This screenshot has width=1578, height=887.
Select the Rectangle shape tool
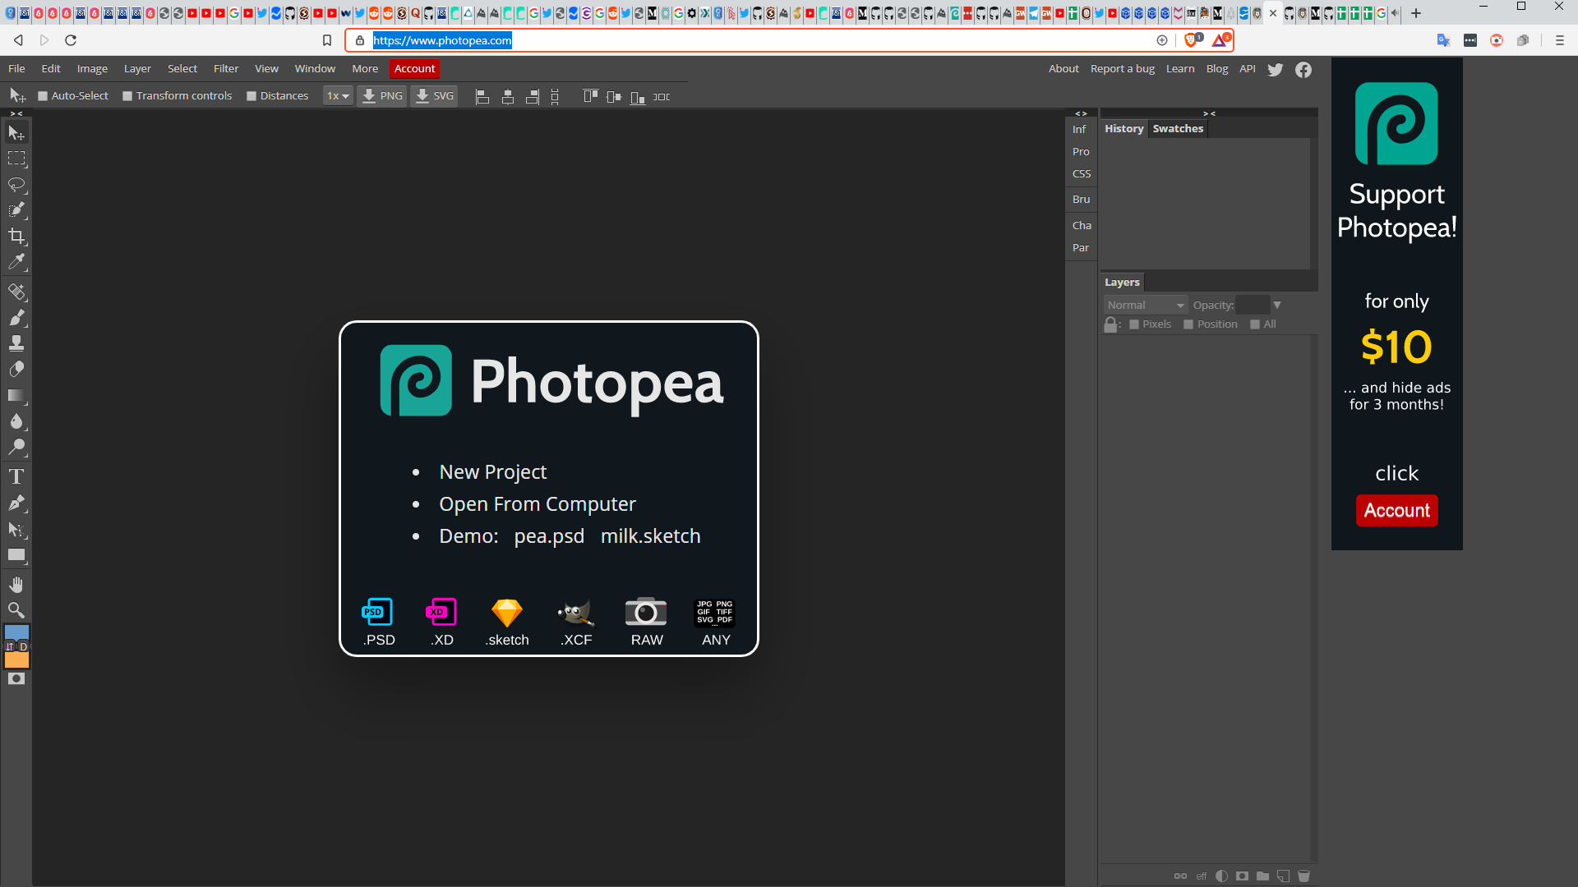(16, 556)
